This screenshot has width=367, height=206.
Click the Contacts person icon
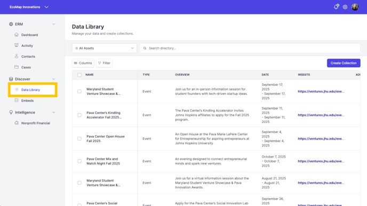point(17,56)
